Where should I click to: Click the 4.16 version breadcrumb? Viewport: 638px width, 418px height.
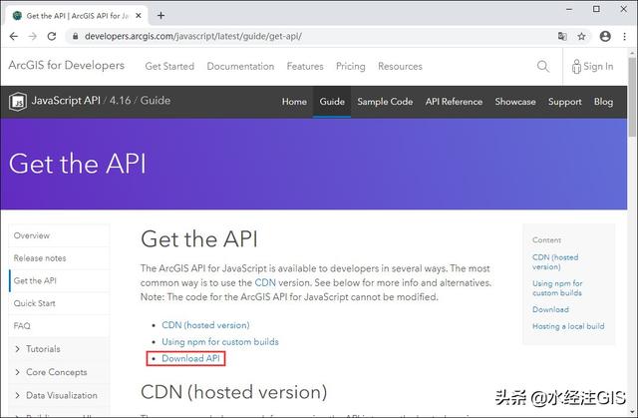coord(120,101)
